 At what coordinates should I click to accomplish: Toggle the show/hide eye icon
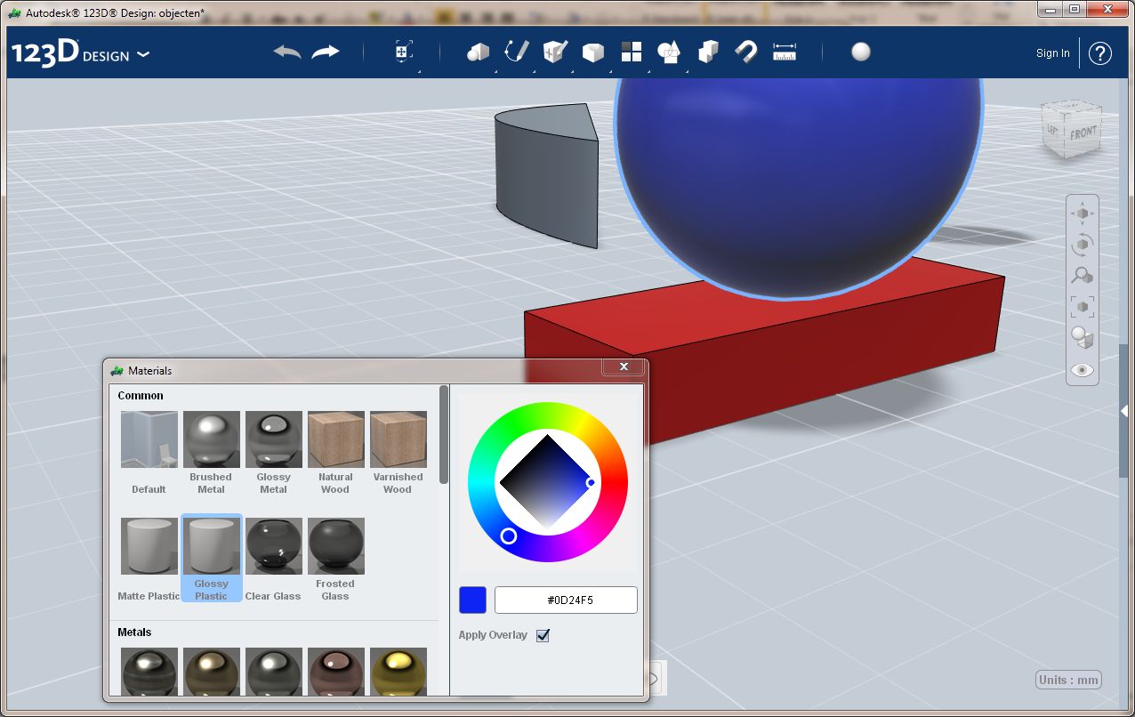(x=1083, y=370)
